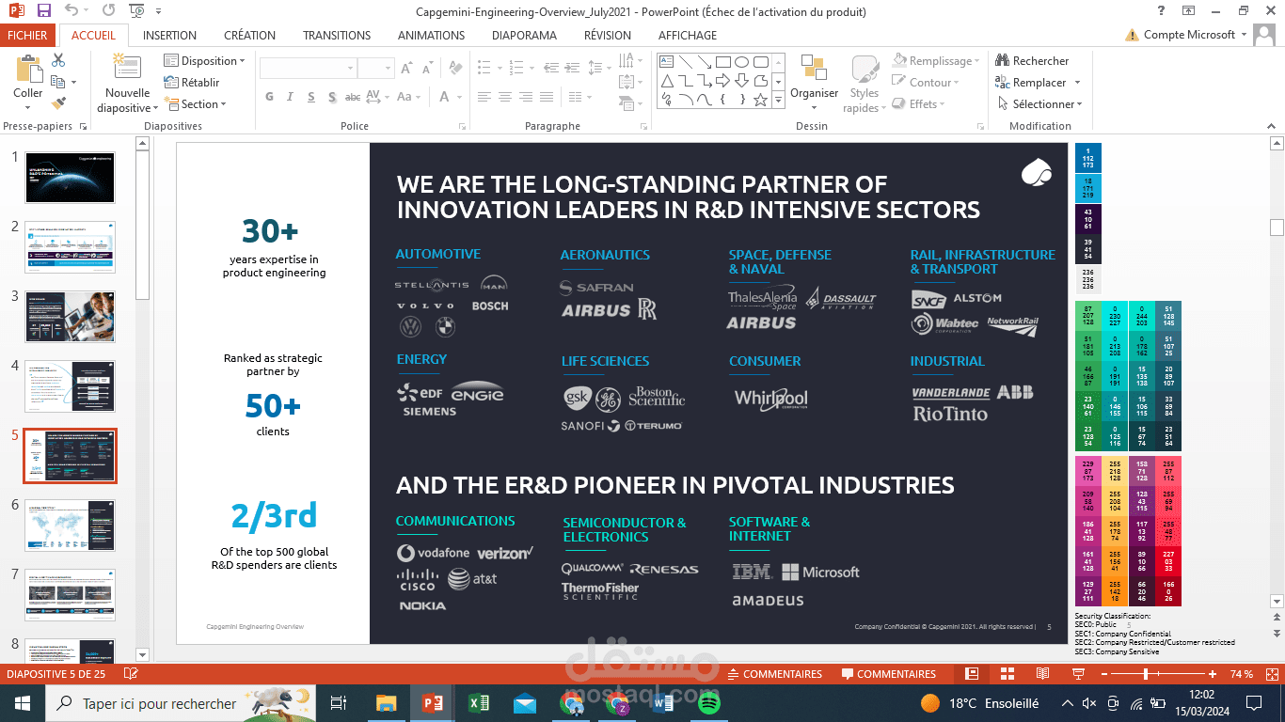Toggle strikethrough abc formatting
This screenshot has height=722, width=1285.
tap(353, 97)
